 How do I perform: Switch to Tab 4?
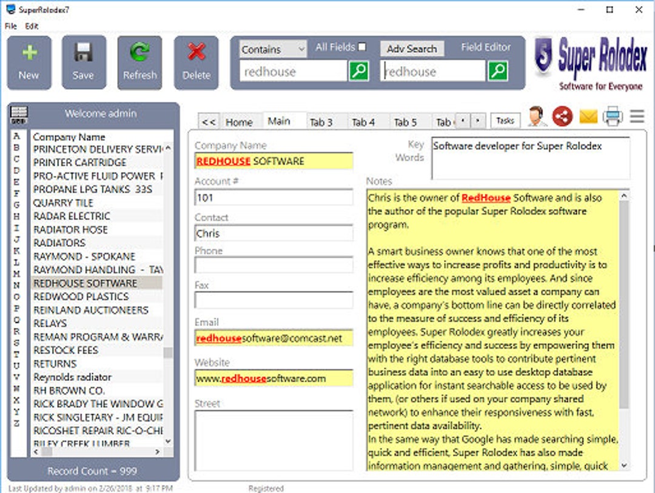tap(363, 122)
